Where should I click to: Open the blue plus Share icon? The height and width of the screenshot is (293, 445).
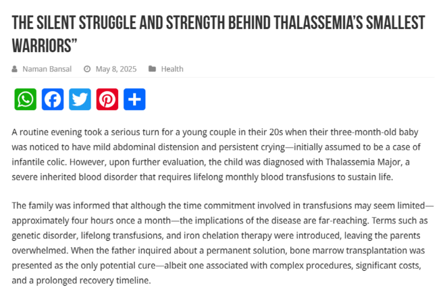(x=134, y=99)
